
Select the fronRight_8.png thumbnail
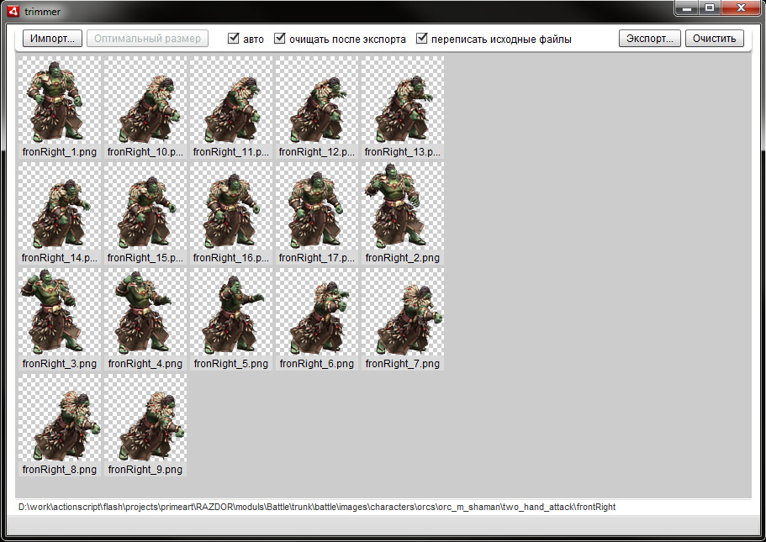(x=59, y=425)
